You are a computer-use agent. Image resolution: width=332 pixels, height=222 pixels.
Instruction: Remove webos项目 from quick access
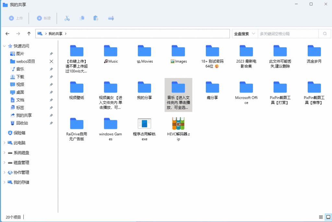[51, 61]
